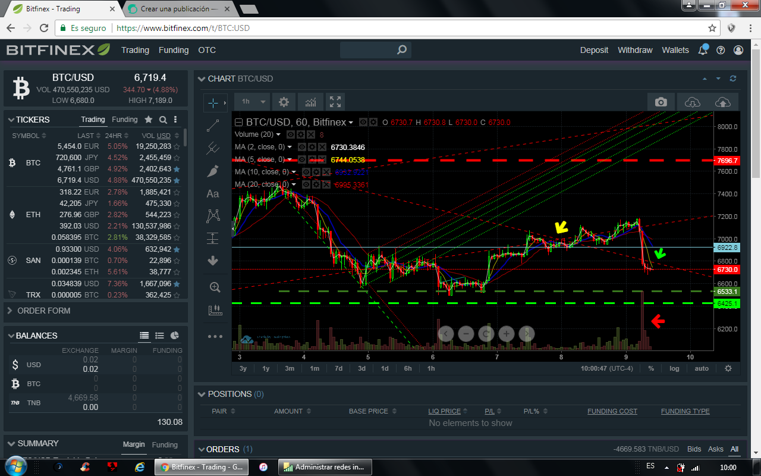
Task: Collapse the Balances panel
Action: point(11,336)
